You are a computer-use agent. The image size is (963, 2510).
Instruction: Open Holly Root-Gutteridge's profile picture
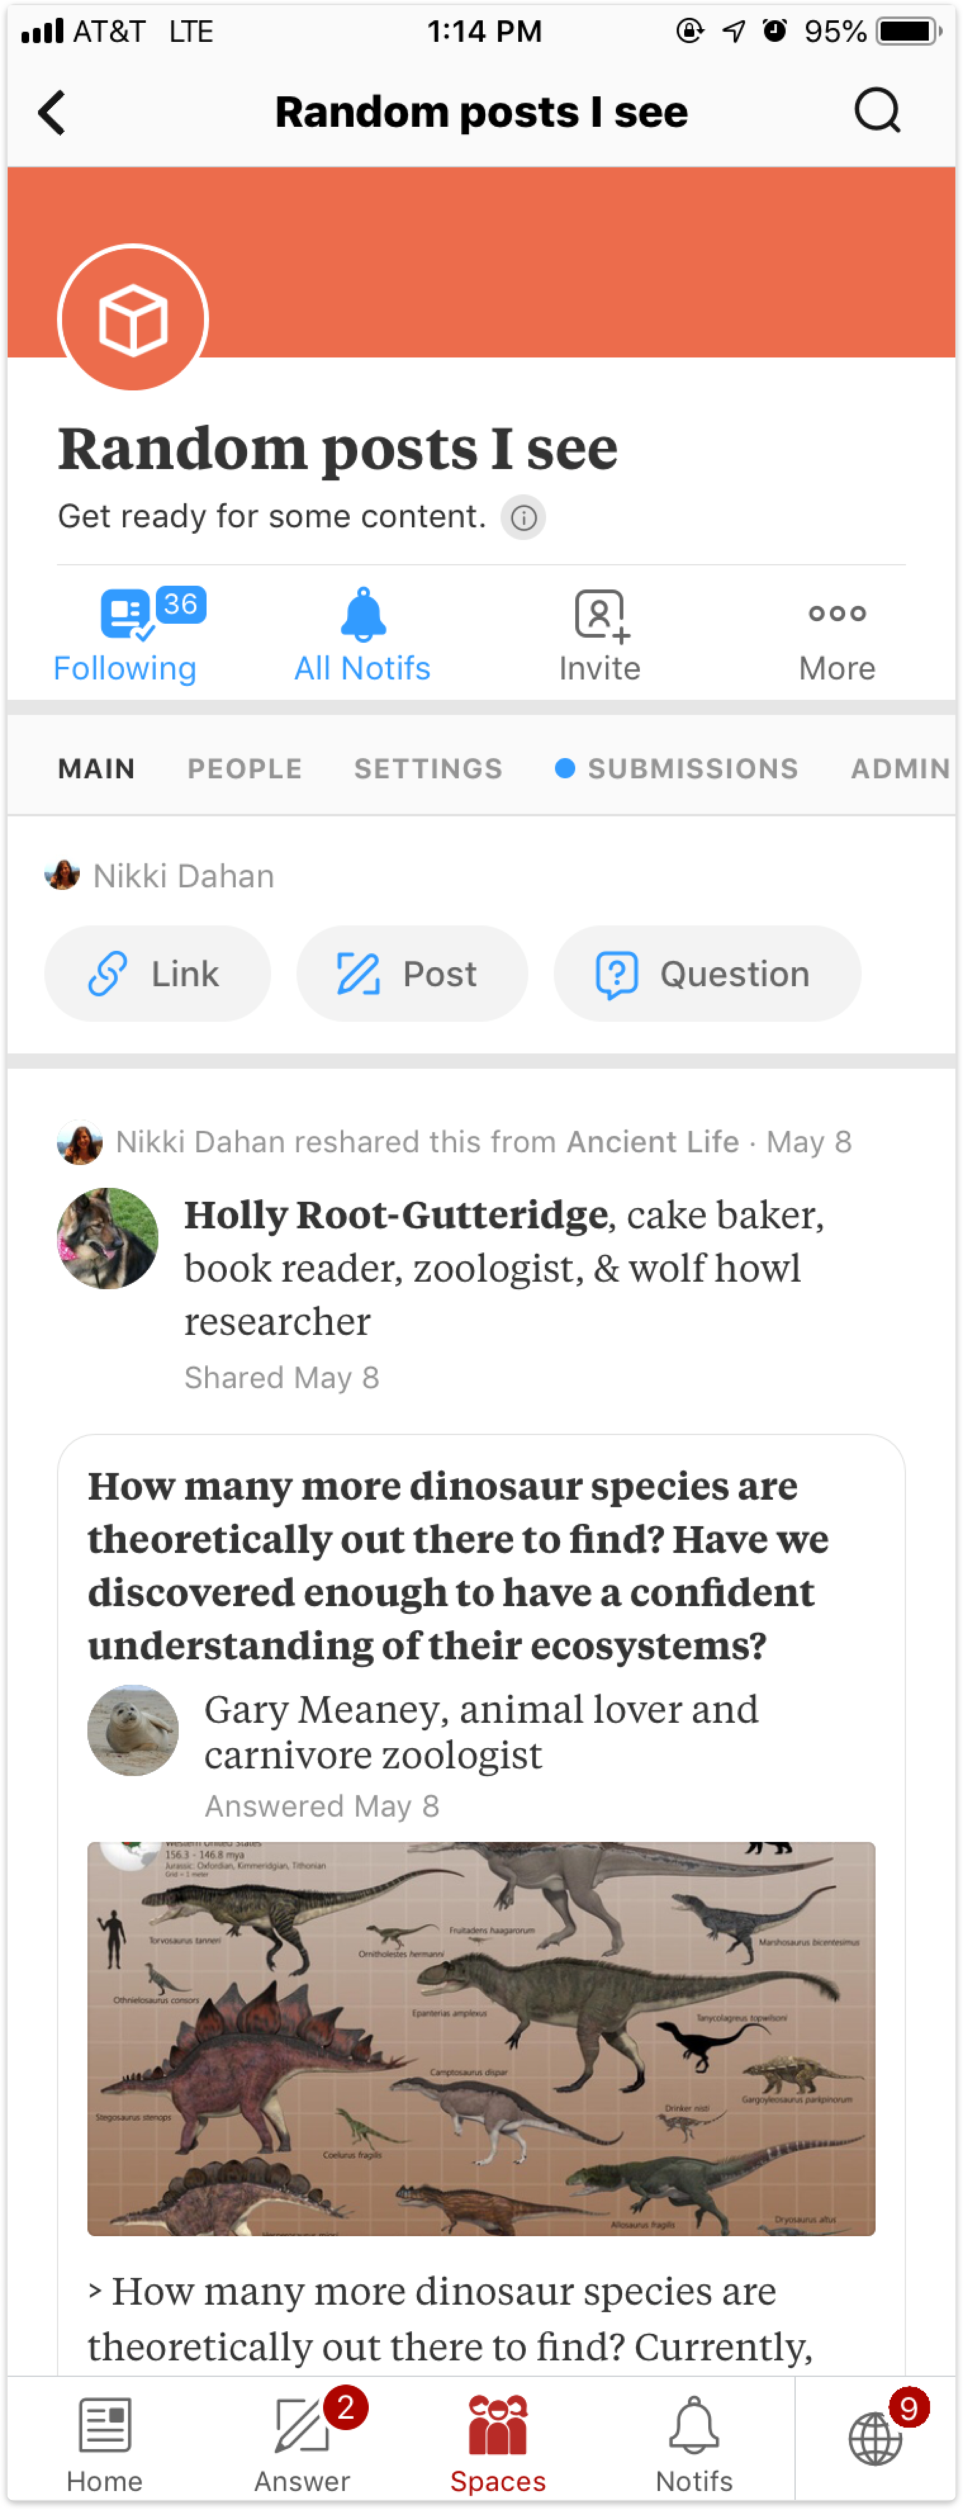click(107, 1237)
